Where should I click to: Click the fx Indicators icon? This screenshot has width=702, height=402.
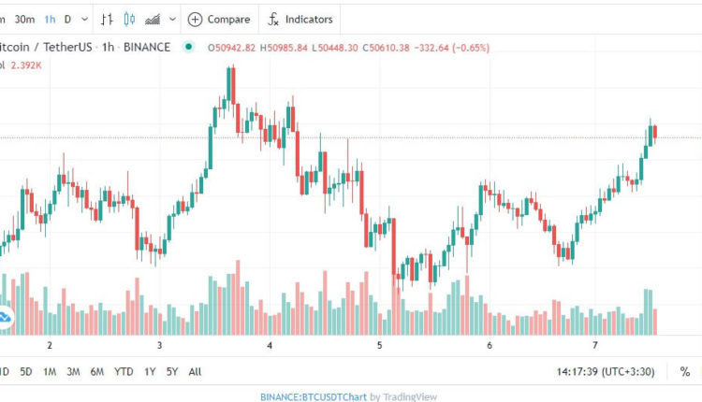(273, 20)
